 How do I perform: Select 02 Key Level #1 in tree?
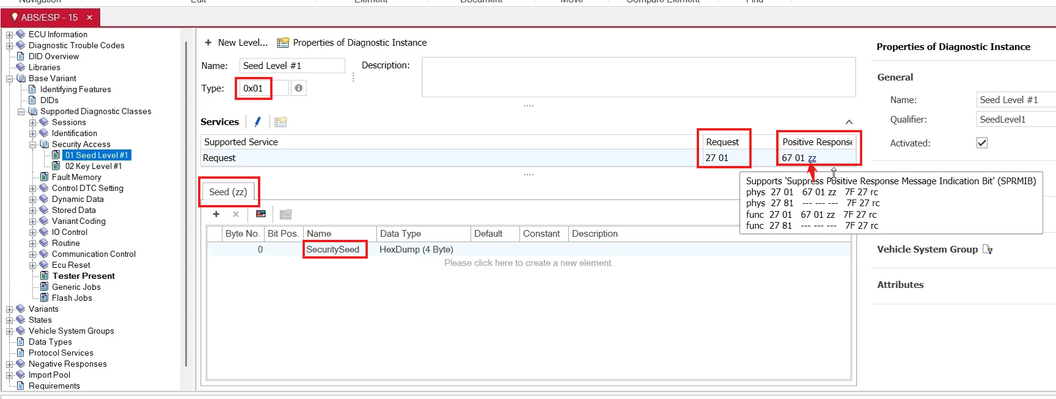coord(94,166)
